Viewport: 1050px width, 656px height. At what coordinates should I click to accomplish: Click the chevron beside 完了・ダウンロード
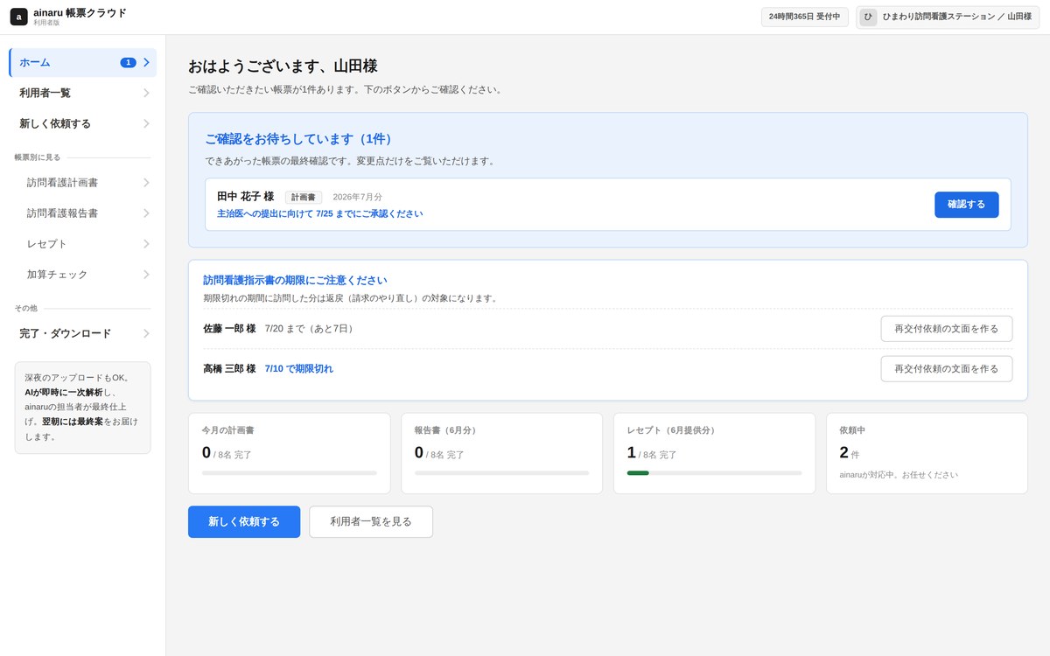[146, 333]
